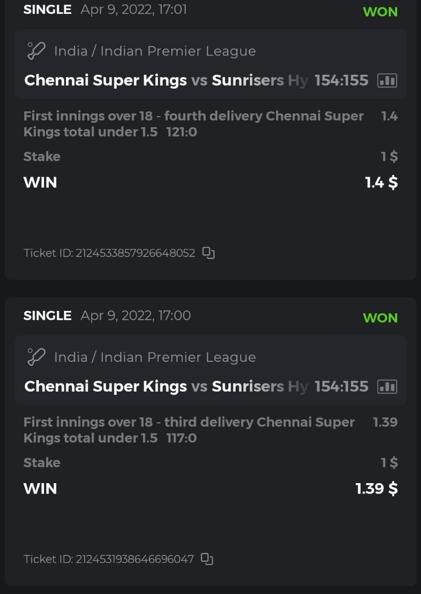The height and width of the screenshot is (594, 421).
Task: Copy the ticket ID ending in 6047
Action: coord(207,559)
